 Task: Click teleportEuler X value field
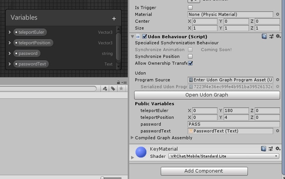(205, 111)
